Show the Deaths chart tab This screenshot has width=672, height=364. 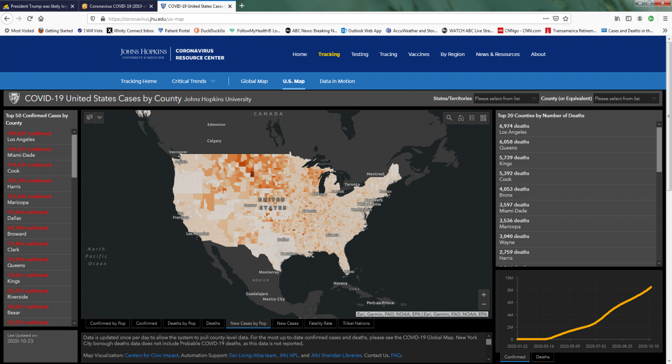[x=543, y=357]
